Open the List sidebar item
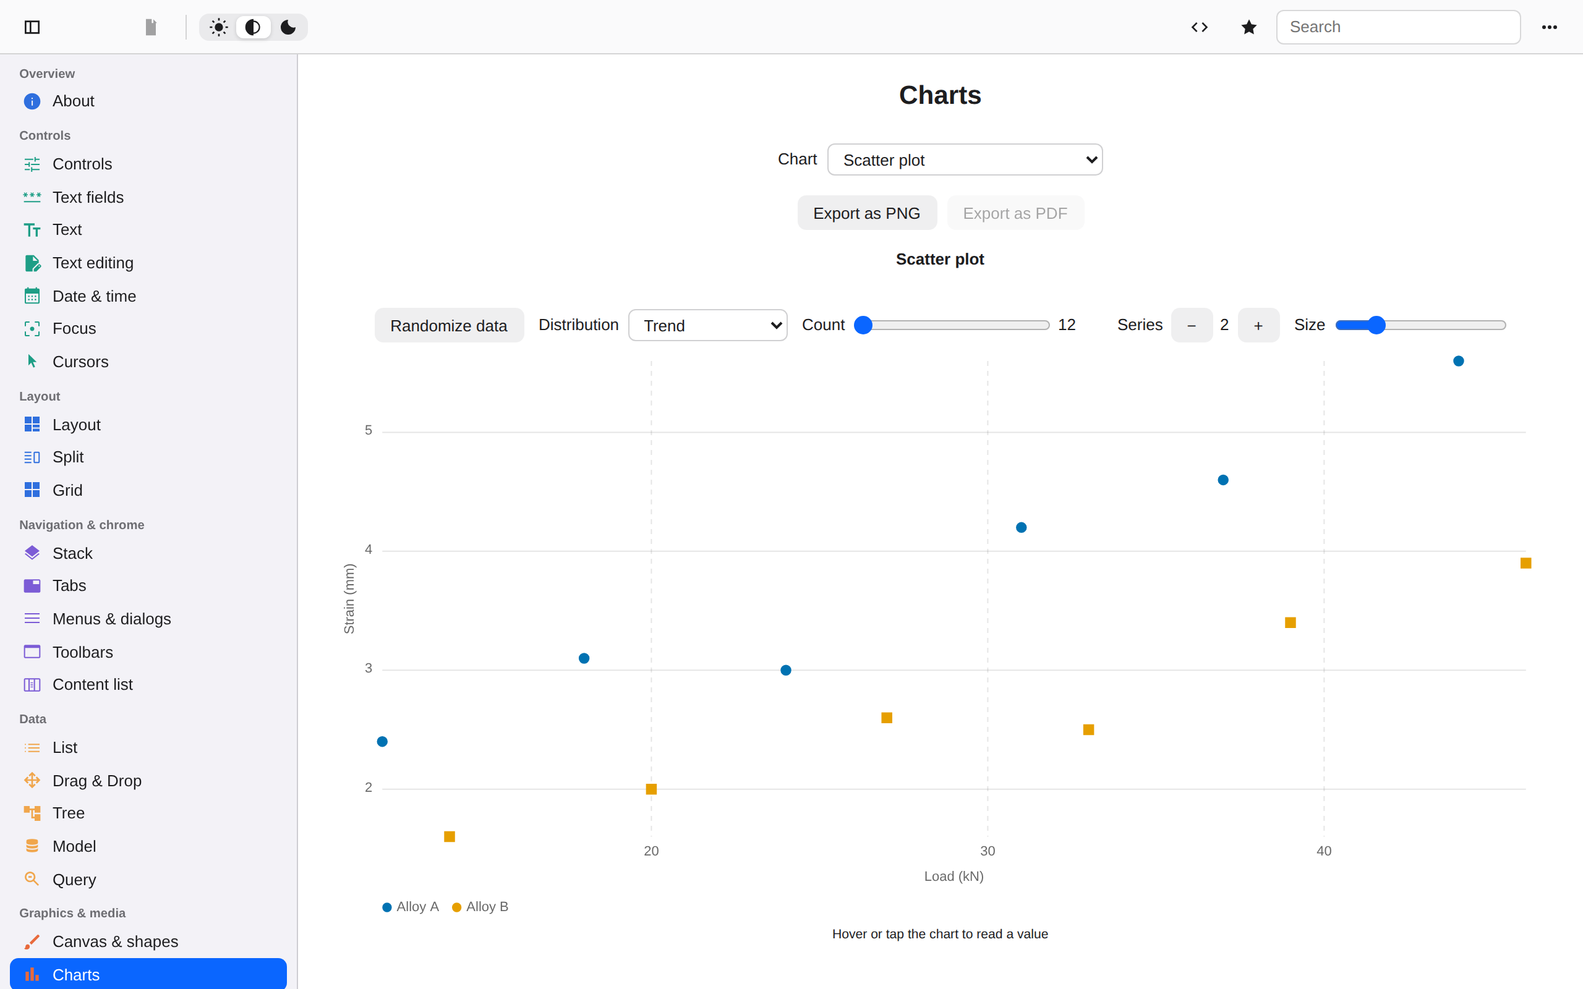The width and height of the screenshot is (1583, 989). coord(148,748)
